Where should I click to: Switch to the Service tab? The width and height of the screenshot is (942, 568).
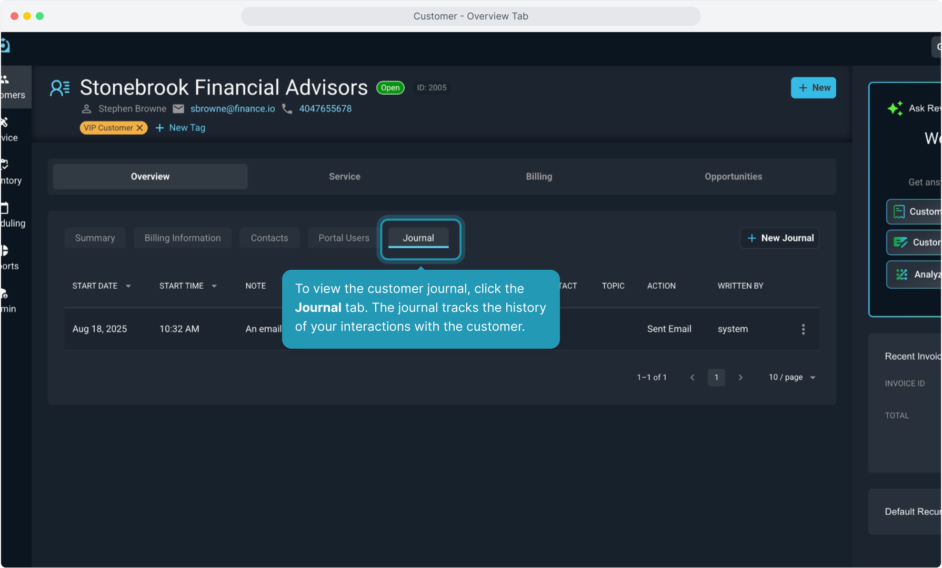click(x=345, y=177)
